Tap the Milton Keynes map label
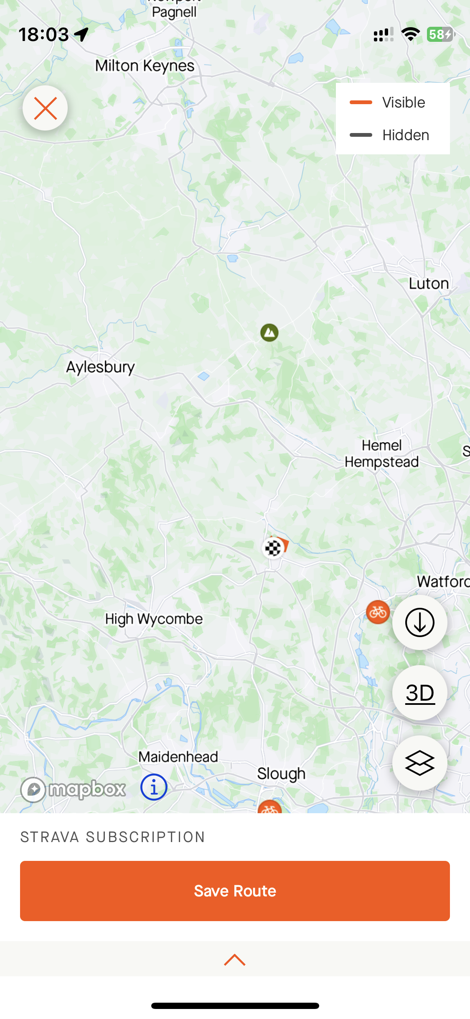The image size is (470, 1019). click(x=145, y=66)
